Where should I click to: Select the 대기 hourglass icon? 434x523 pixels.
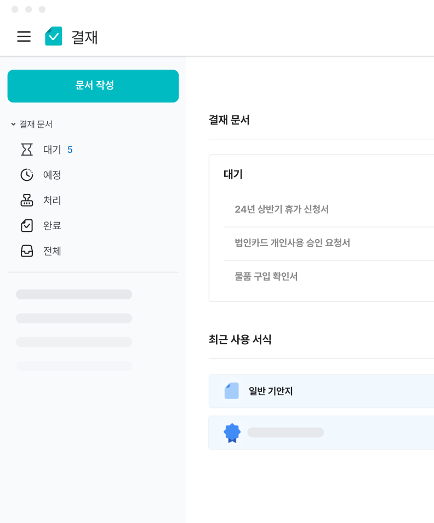27,150
